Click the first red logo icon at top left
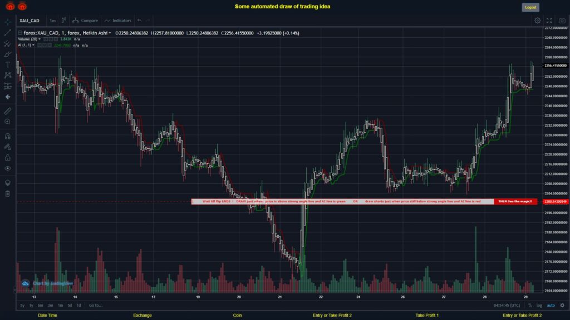Screen dimensions: 570x320 (x=10, y=6)
